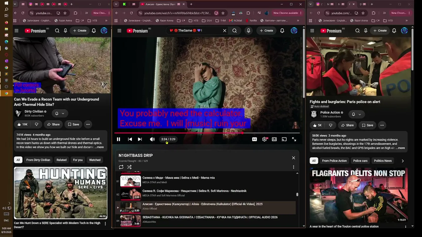Screen dimensions: 422x237
Task: Expand the DSH bookmarks folder
Action: click(x=207, y=20)
